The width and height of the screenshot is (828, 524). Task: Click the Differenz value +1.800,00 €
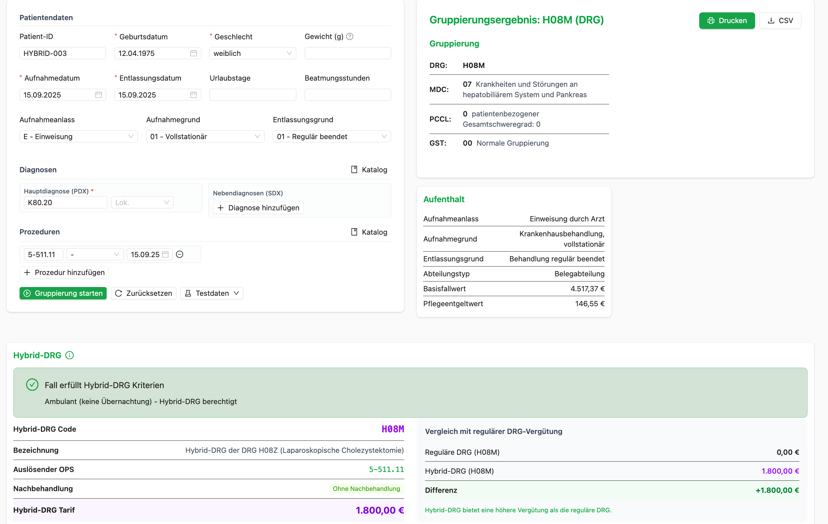[x=777, y=490]
